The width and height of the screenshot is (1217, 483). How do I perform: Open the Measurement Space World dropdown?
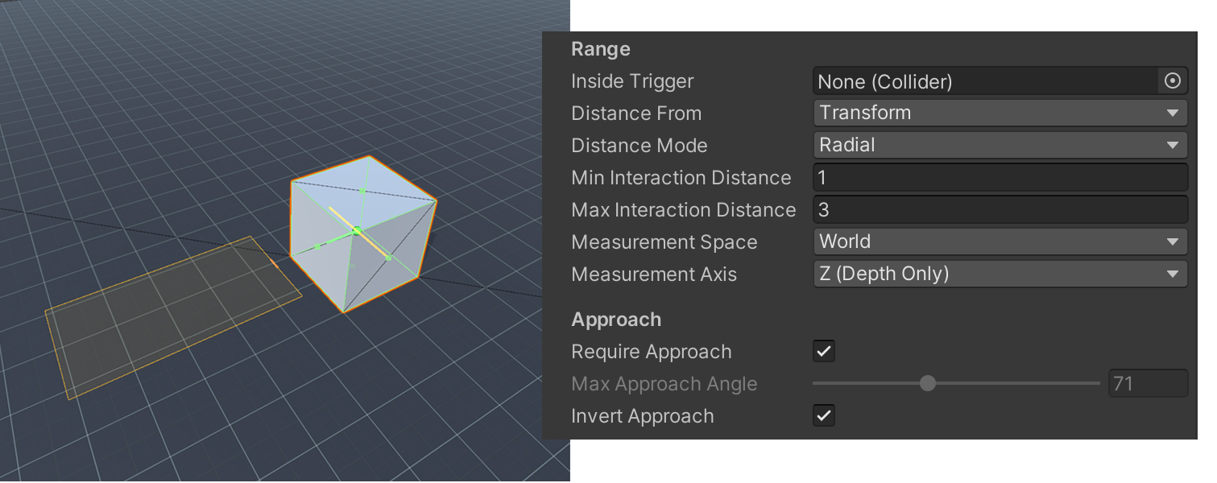click(1000, 242)
